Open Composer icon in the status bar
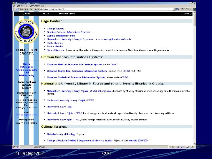 pyautogui.click(x=192, y=147)
